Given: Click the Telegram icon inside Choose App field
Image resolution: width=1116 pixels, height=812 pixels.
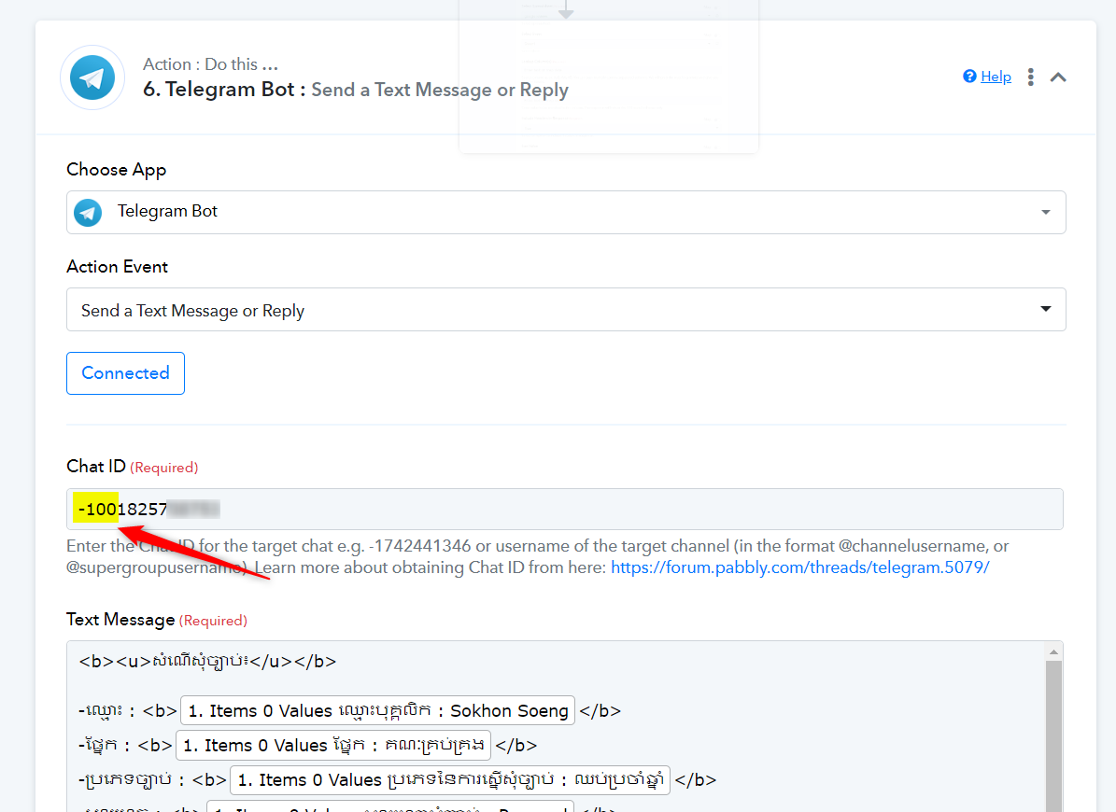Looking at the screenshot, I should [89, 212].
